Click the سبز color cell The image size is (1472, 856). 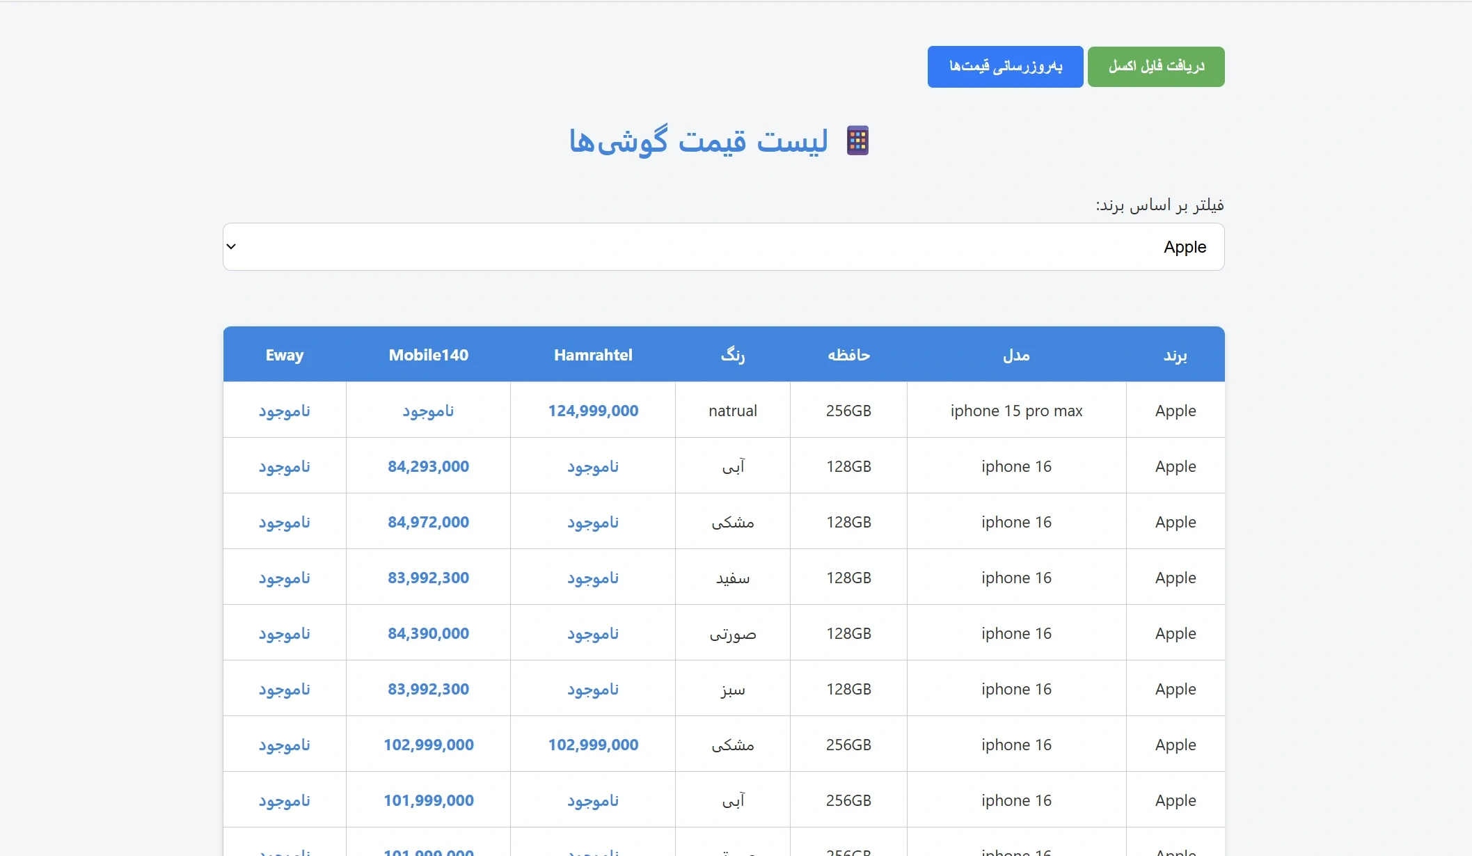733,689
